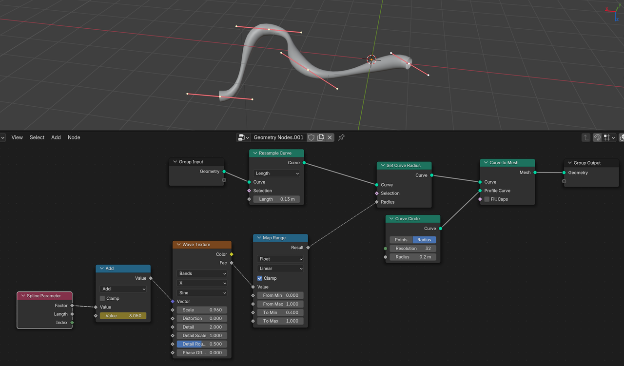624x366 pixels.
Task: Open the View menu
Action: pos(17,137)
